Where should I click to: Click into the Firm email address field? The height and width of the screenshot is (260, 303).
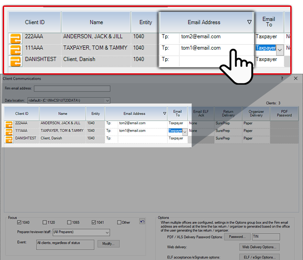(72, 88)
